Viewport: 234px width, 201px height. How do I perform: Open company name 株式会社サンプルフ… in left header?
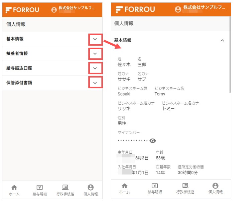tap(77, 8)
